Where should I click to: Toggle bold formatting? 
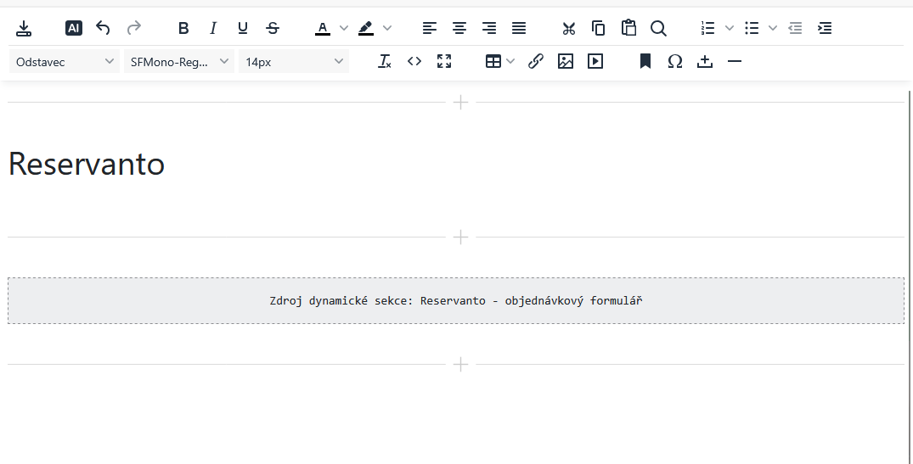pyautogui.click(x=183, y=28)
